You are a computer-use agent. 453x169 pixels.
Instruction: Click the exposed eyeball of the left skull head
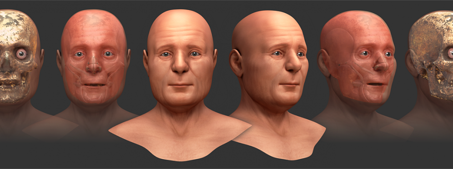[21, 53]
